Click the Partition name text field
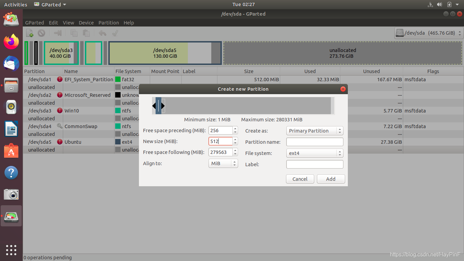The image size is (464, 261). tap(315, 142)
